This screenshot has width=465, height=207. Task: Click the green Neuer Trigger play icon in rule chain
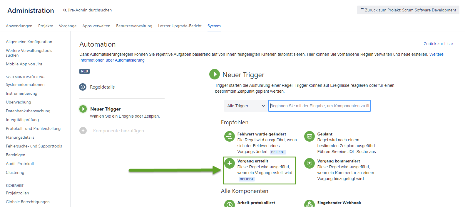[83, 109]
